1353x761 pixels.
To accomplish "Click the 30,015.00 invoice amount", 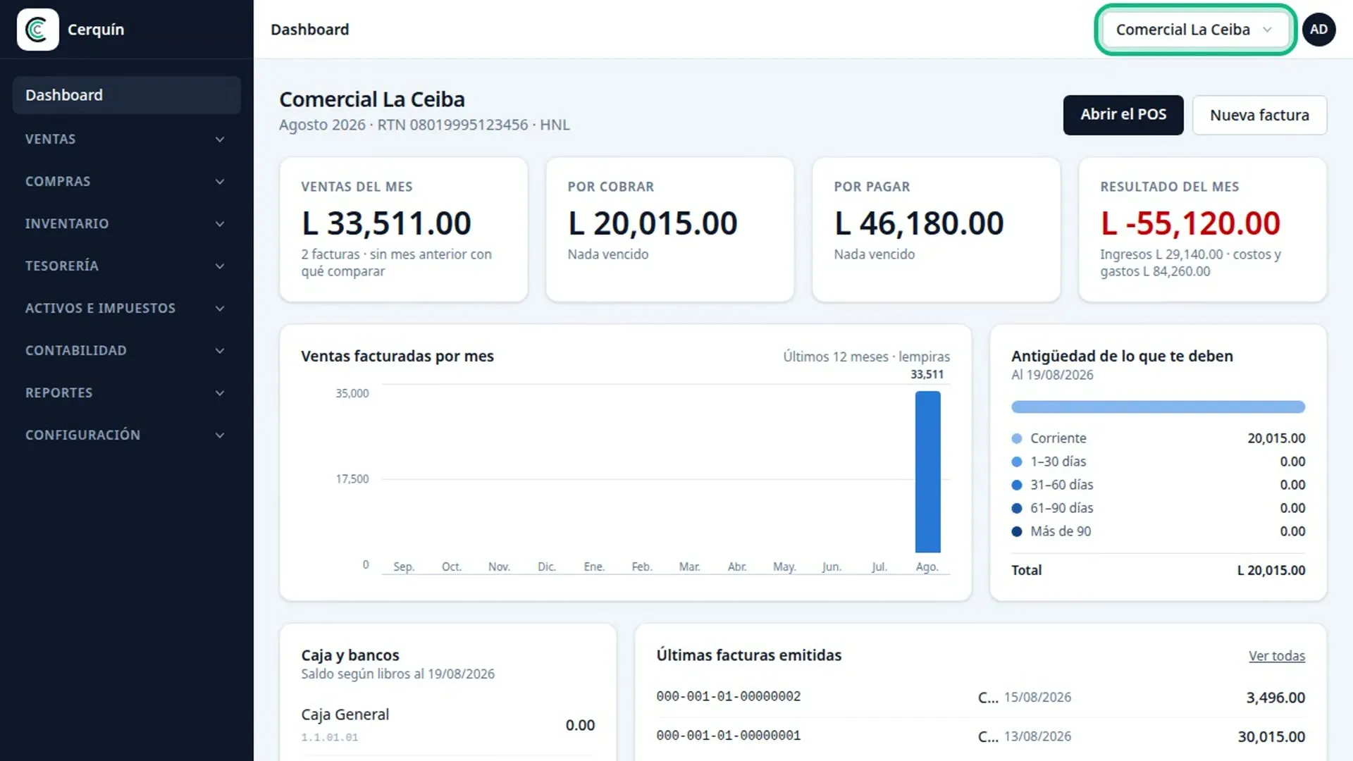I will (1271, 736).
